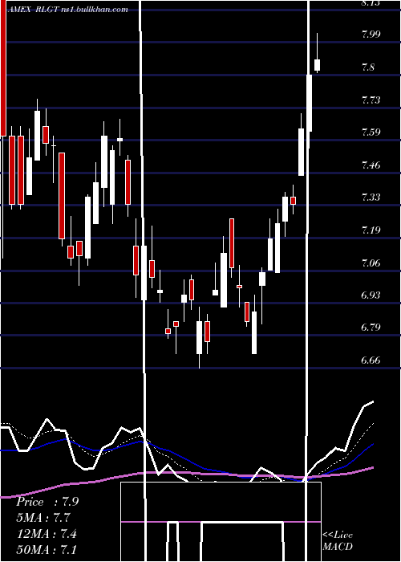Click the 6.79 price axis label

371,328
